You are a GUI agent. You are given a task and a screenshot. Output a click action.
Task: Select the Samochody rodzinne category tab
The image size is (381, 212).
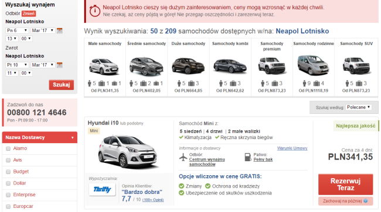click(314, 67)
